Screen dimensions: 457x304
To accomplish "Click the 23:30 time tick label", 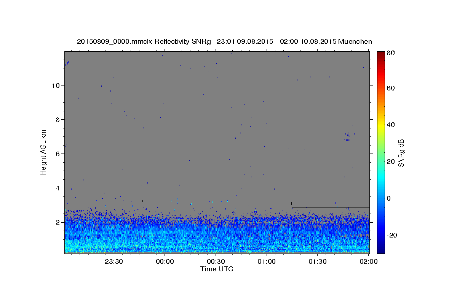I will click(113, 261).
